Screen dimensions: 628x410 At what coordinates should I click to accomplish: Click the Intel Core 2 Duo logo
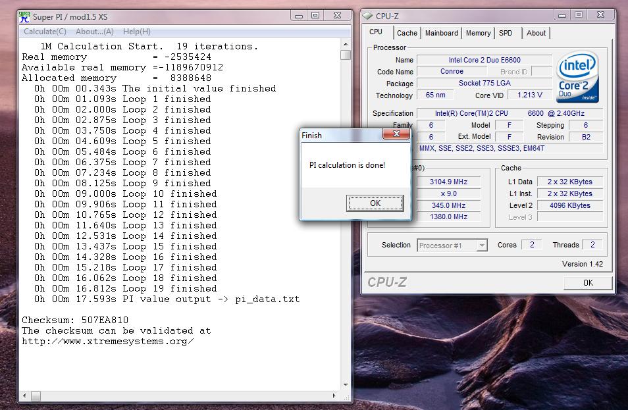pyautogui.click(x=577, y=77)
